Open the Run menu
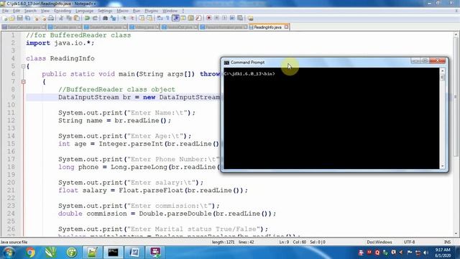The height and width of the screenshot is (259, 460). pyautogui.click(x=137, y=11)
